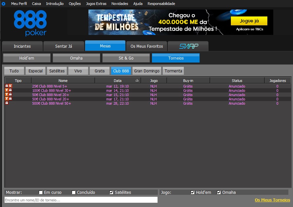293x207 pixels.
Task: Switch to the Sit & Go tab
Action: point(126,58)
